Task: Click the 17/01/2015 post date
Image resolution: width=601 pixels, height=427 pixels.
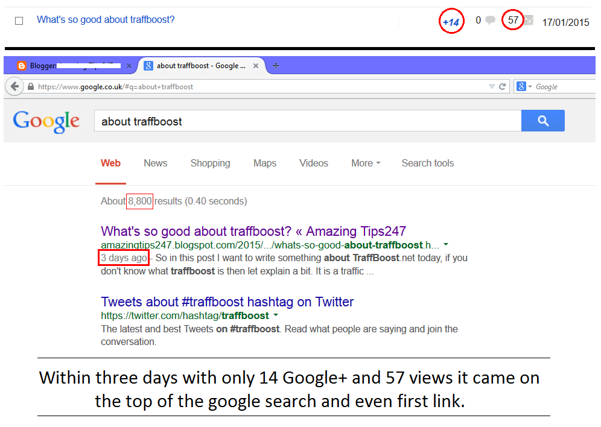Action: pyautogui.click(x=565, y=22)
